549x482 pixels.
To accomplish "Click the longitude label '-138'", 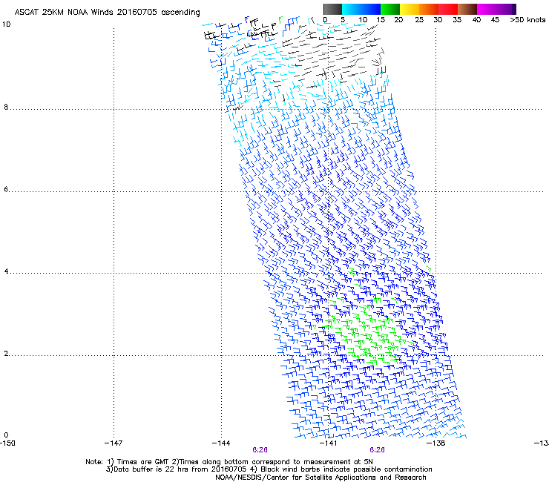I will click(436, 443).
